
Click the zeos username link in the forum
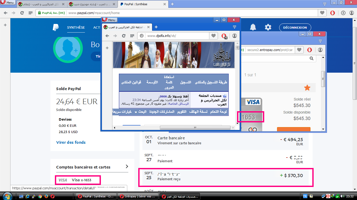pyautogui.click(x=163, y=96)
